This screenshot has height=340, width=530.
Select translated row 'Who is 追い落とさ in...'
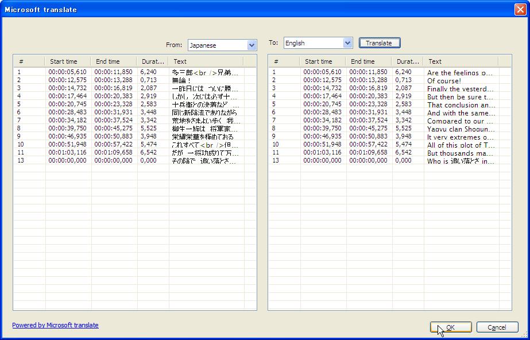(x=461, y=161)
